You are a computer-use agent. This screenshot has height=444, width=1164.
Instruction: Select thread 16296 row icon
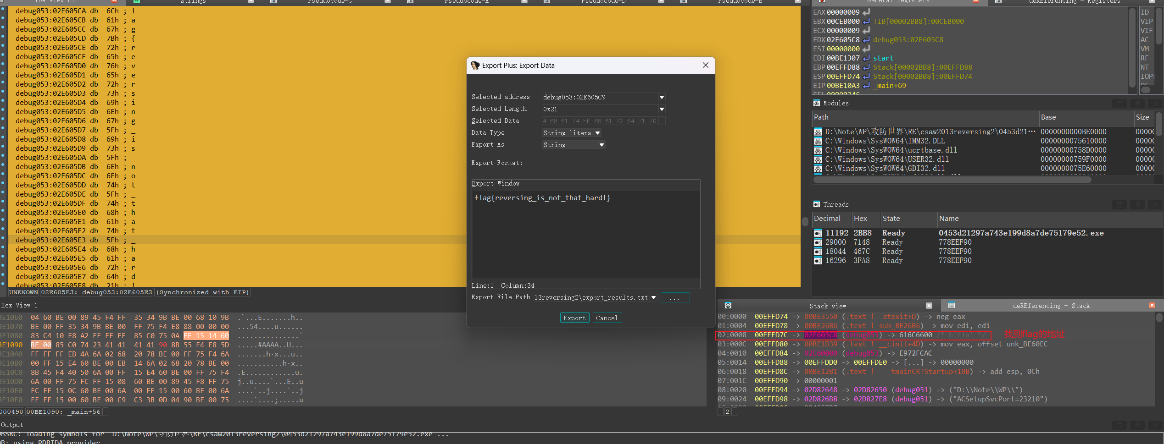click(818, 261)
